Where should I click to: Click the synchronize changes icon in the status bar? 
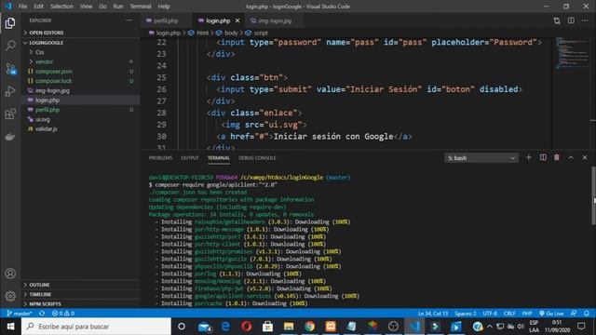(42, 314)
